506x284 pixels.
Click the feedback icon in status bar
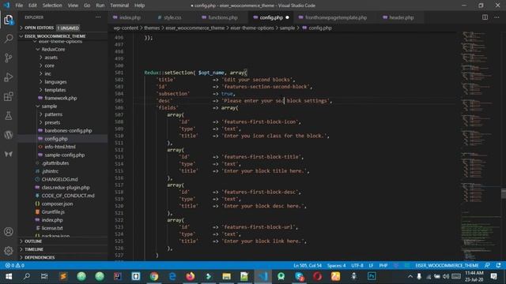tap(487, 265)
